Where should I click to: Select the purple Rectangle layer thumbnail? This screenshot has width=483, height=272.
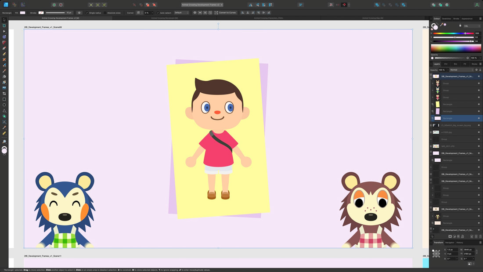coord(437,111)
